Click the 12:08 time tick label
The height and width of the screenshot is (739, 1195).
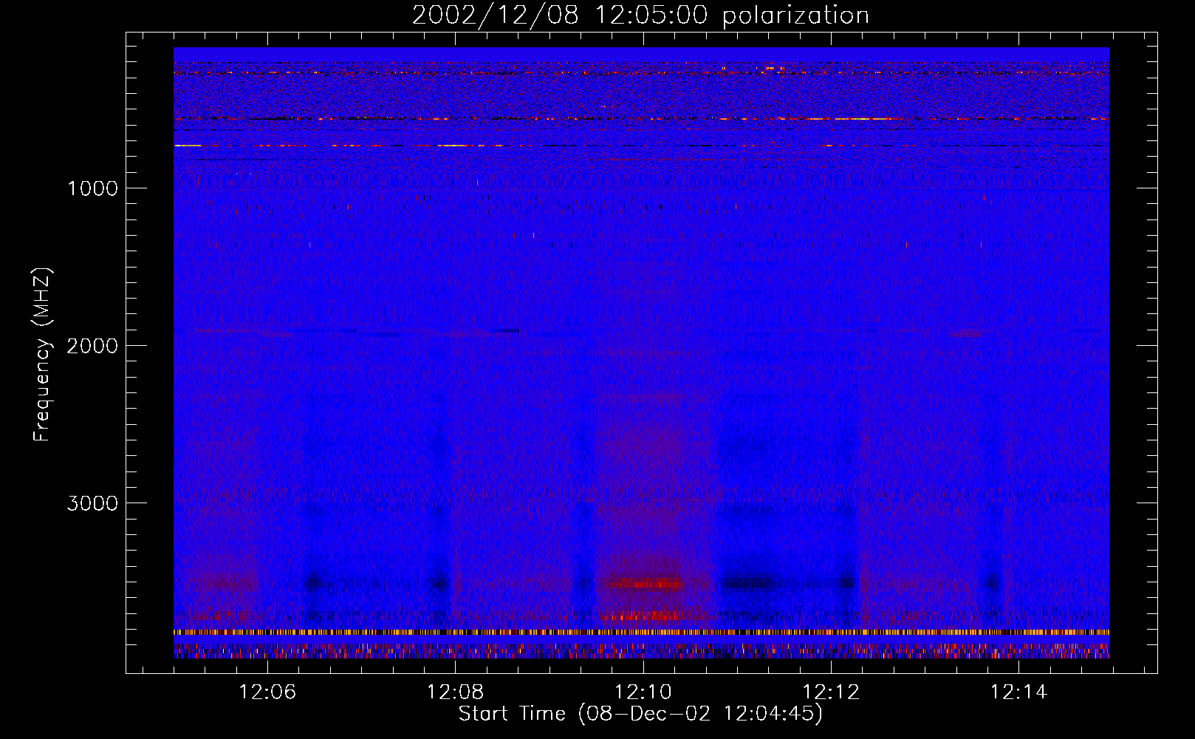tap(456, 692)
